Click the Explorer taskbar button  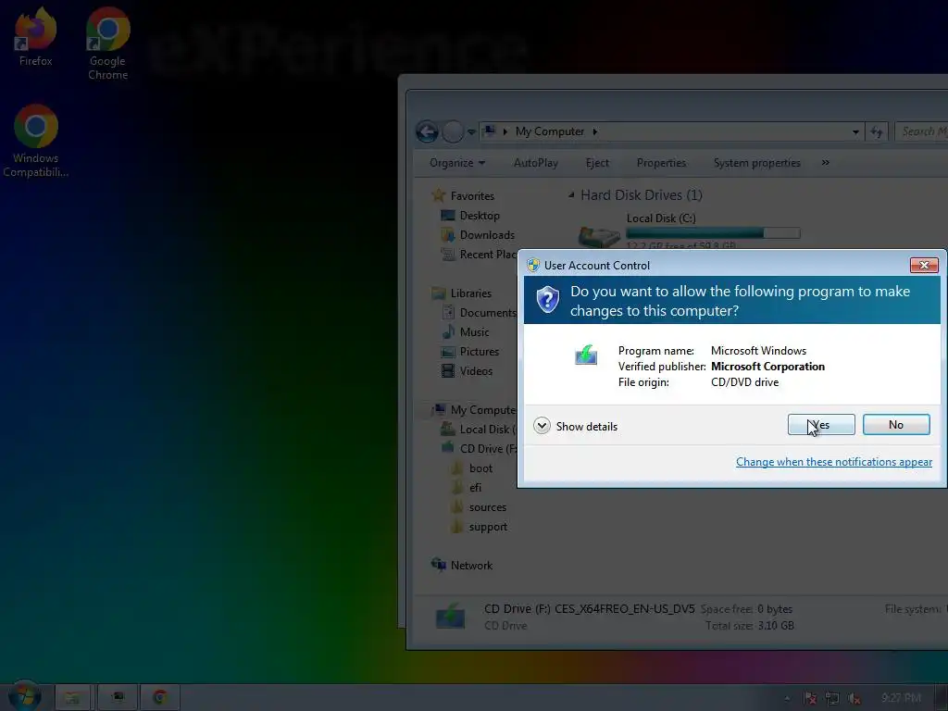[x=72, y=698]
